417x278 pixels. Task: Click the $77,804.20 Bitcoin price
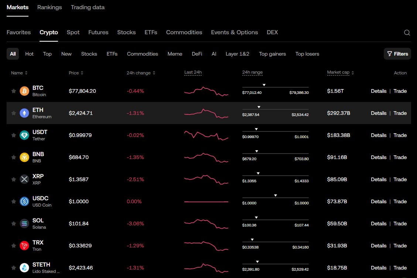pyautogui.click(x=82, y=91)
